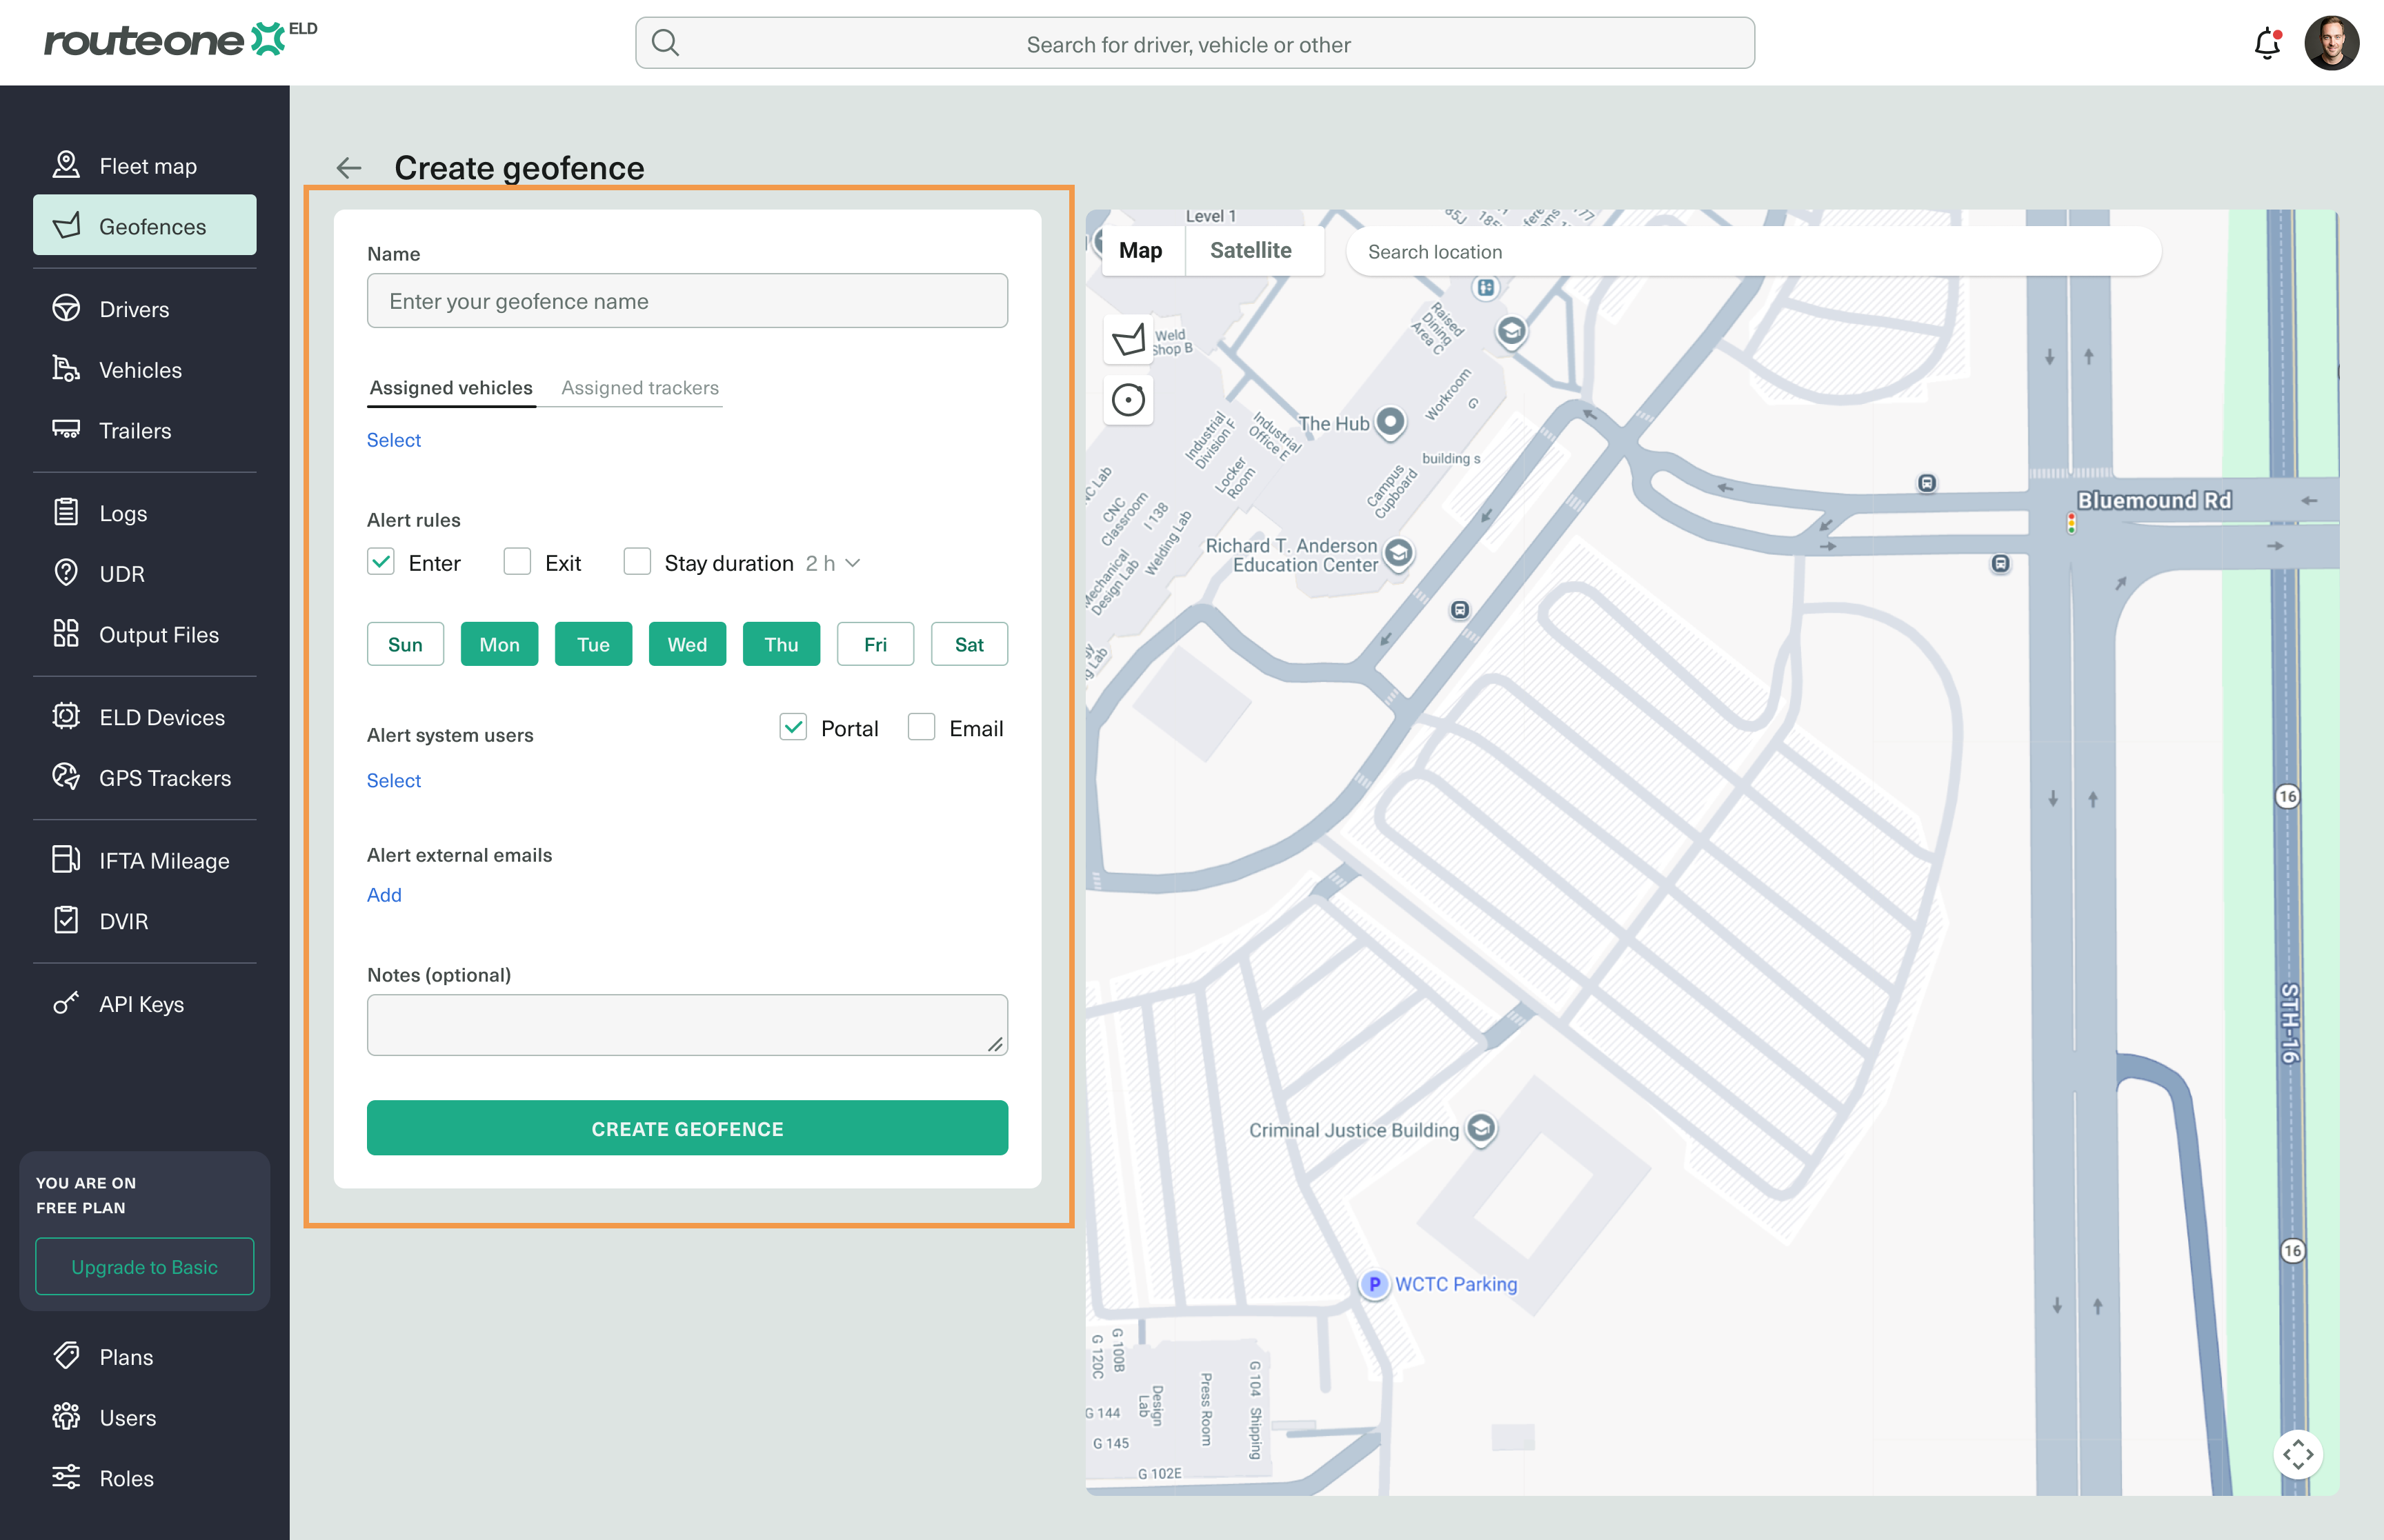Go back using the arrow beside Create geofence

click(348, 167)
